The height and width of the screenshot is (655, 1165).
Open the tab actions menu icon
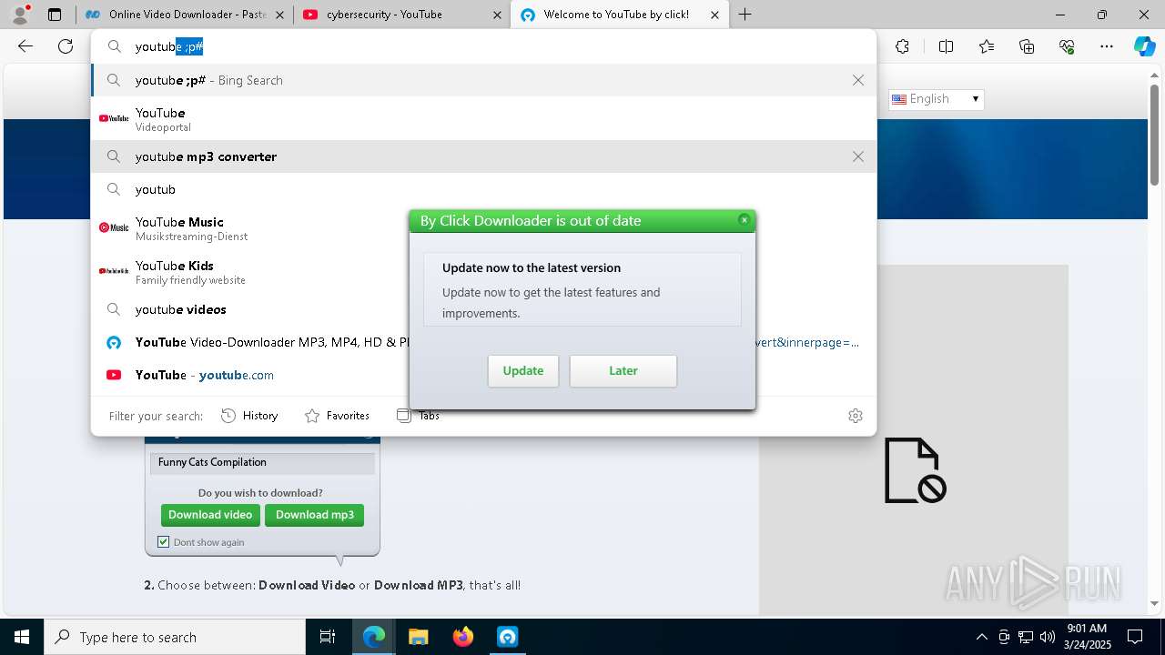55,15
